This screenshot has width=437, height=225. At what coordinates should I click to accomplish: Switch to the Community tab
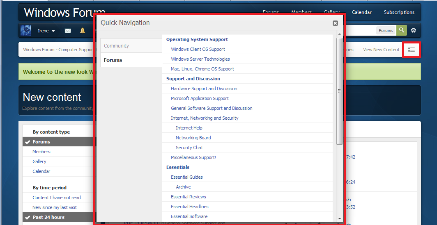[131, 45]
